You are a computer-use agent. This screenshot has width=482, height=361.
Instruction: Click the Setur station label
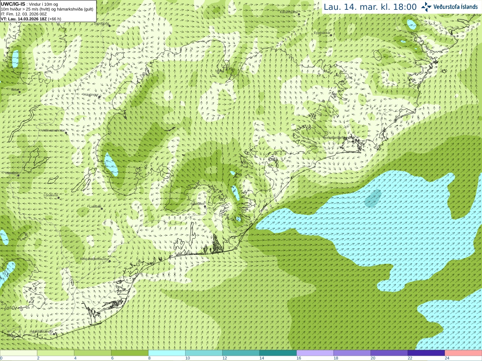click(15, 90)
